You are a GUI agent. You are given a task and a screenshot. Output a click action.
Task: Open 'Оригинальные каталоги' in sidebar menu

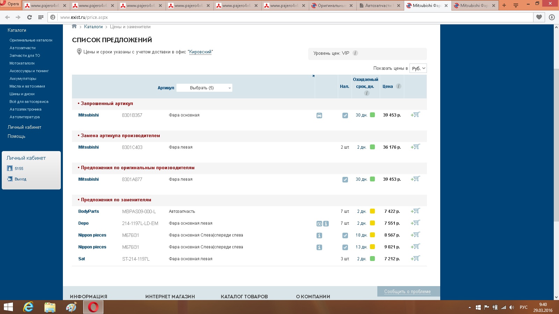pyautogui.click(x=31, y=40)
